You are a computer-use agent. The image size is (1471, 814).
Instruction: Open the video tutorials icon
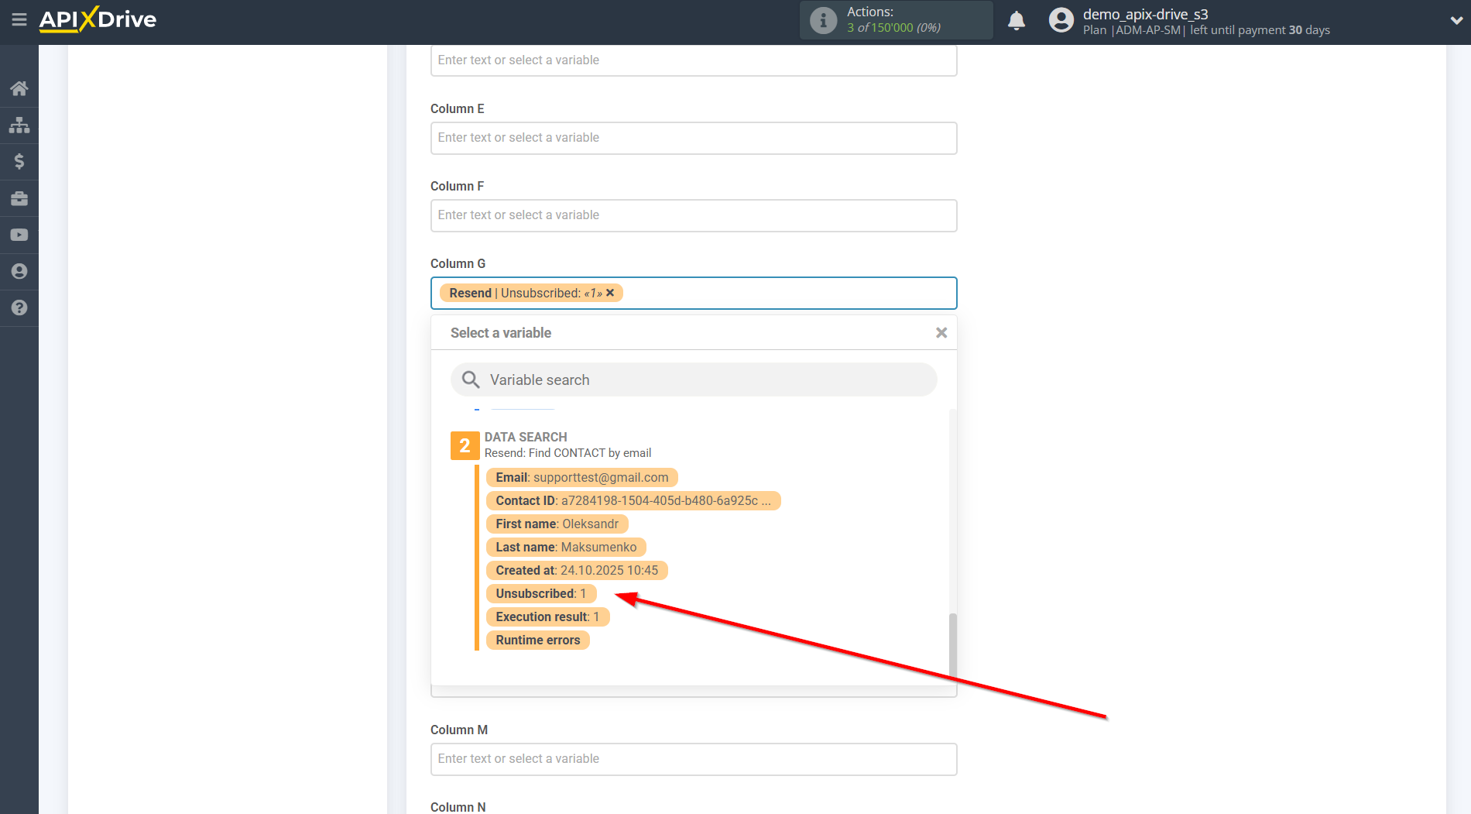tap(19, 235)
